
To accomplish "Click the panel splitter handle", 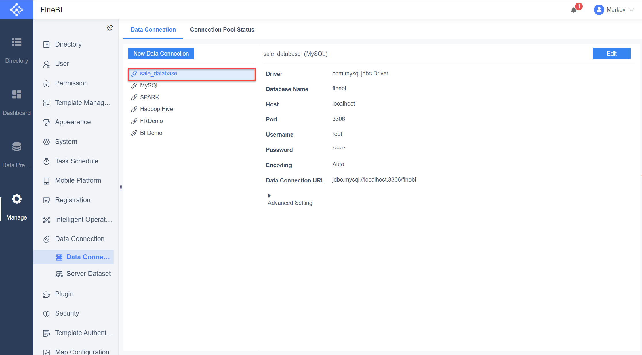I will pyautogui.click(x=121, y=188).
